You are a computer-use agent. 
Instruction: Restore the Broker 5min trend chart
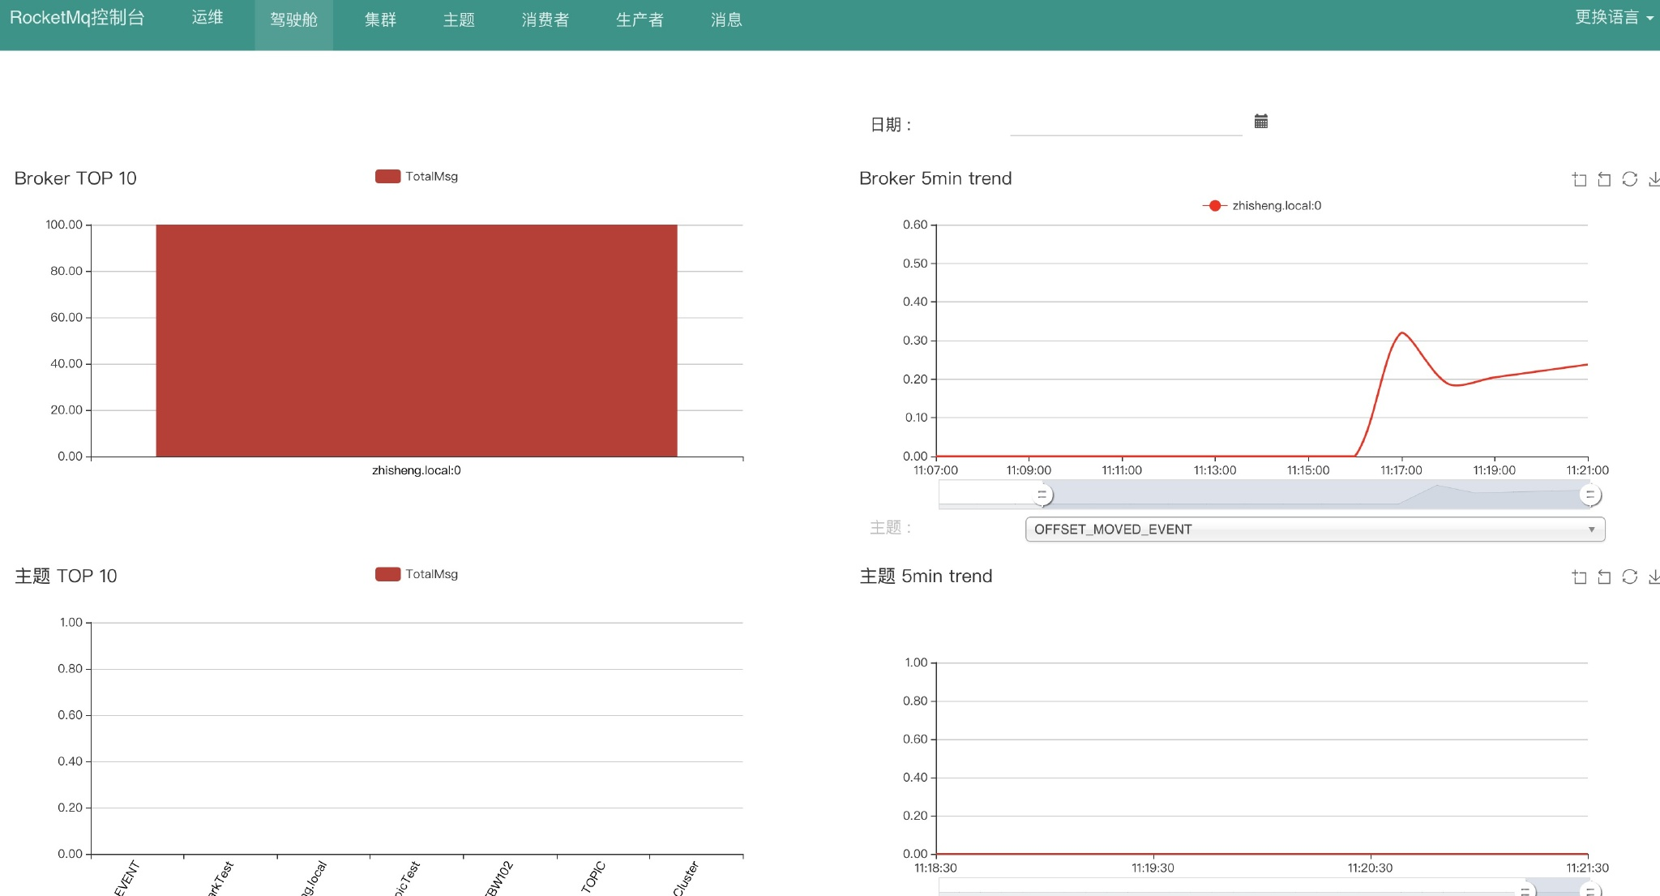tap(1629, 179)
